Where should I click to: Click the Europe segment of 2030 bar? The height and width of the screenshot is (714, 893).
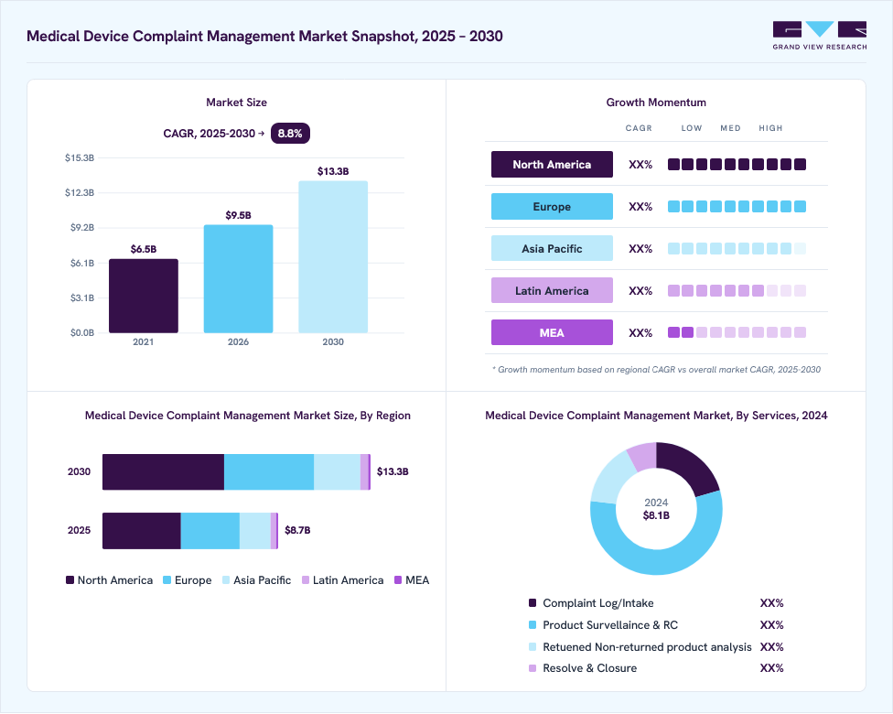(x=269, y=471)
